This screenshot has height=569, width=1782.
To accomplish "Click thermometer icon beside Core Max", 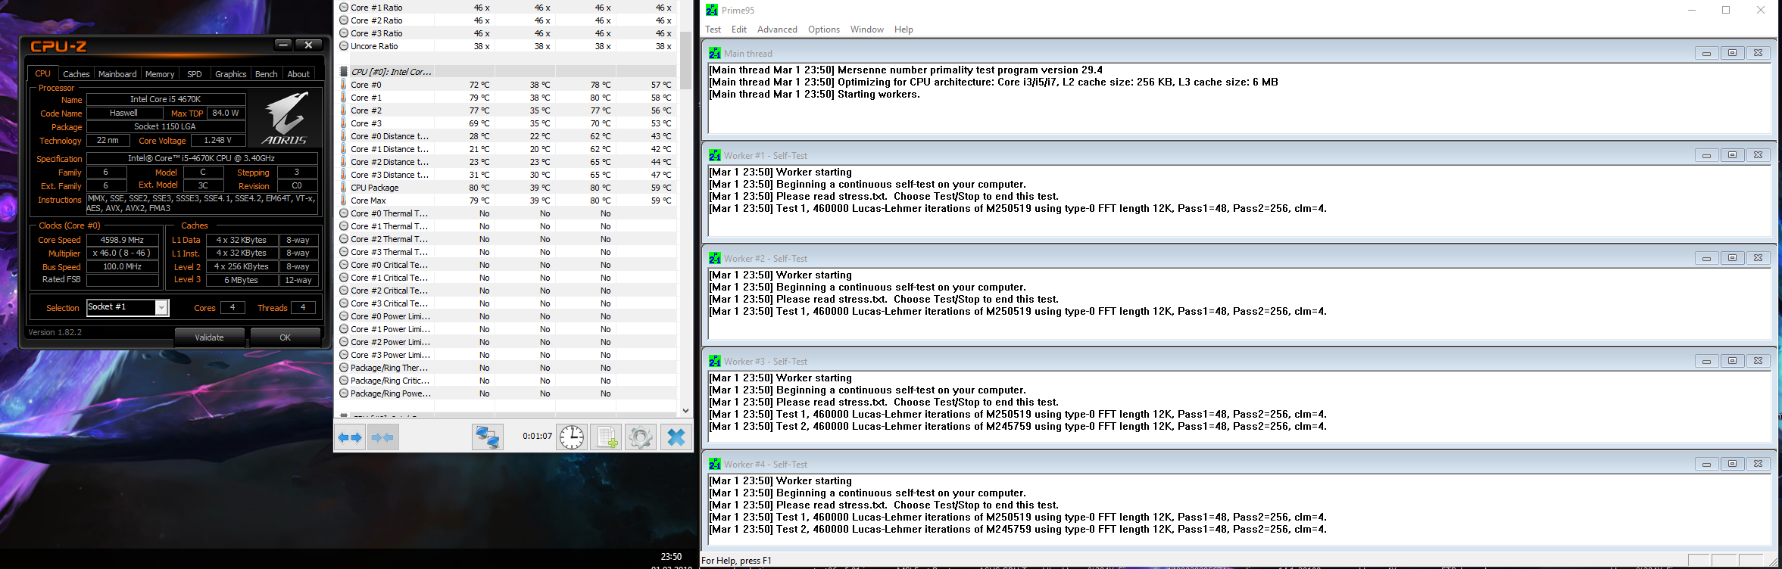I will (x=344, y=201).
